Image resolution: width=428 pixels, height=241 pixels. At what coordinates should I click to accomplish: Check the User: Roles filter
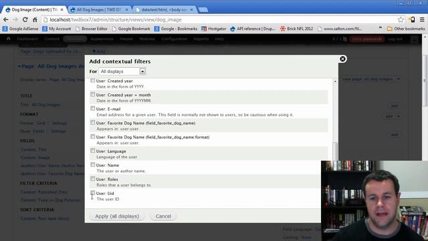tap(93, 179)
